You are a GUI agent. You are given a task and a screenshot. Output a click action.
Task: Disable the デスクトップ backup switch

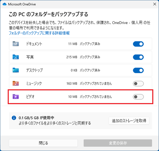pyautogui.click(x=138, y=70)
